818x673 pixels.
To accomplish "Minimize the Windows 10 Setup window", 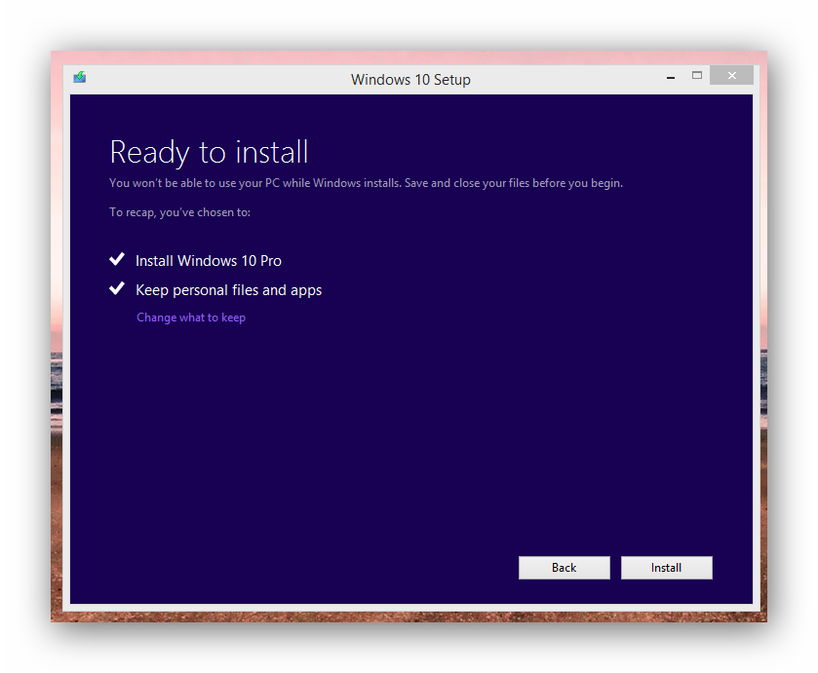I will pyautogui.click(x=671, y=76).
